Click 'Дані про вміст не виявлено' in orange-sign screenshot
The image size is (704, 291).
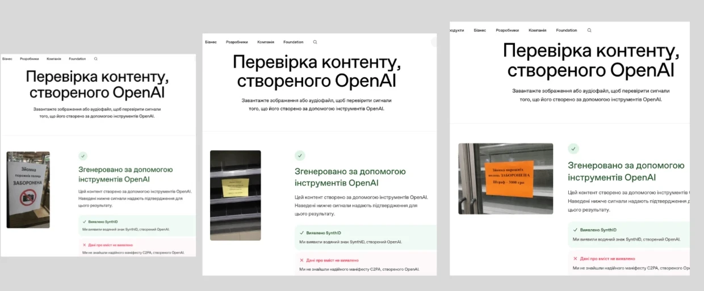pyautogui.click(x=607, y=258)
